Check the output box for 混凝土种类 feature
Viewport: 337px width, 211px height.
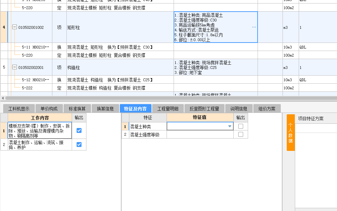pos(241,126)
